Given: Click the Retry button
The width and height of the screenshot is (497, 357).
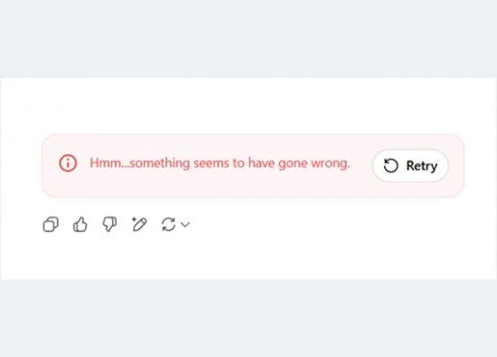Looking at the screenshot, I should 410,165.
